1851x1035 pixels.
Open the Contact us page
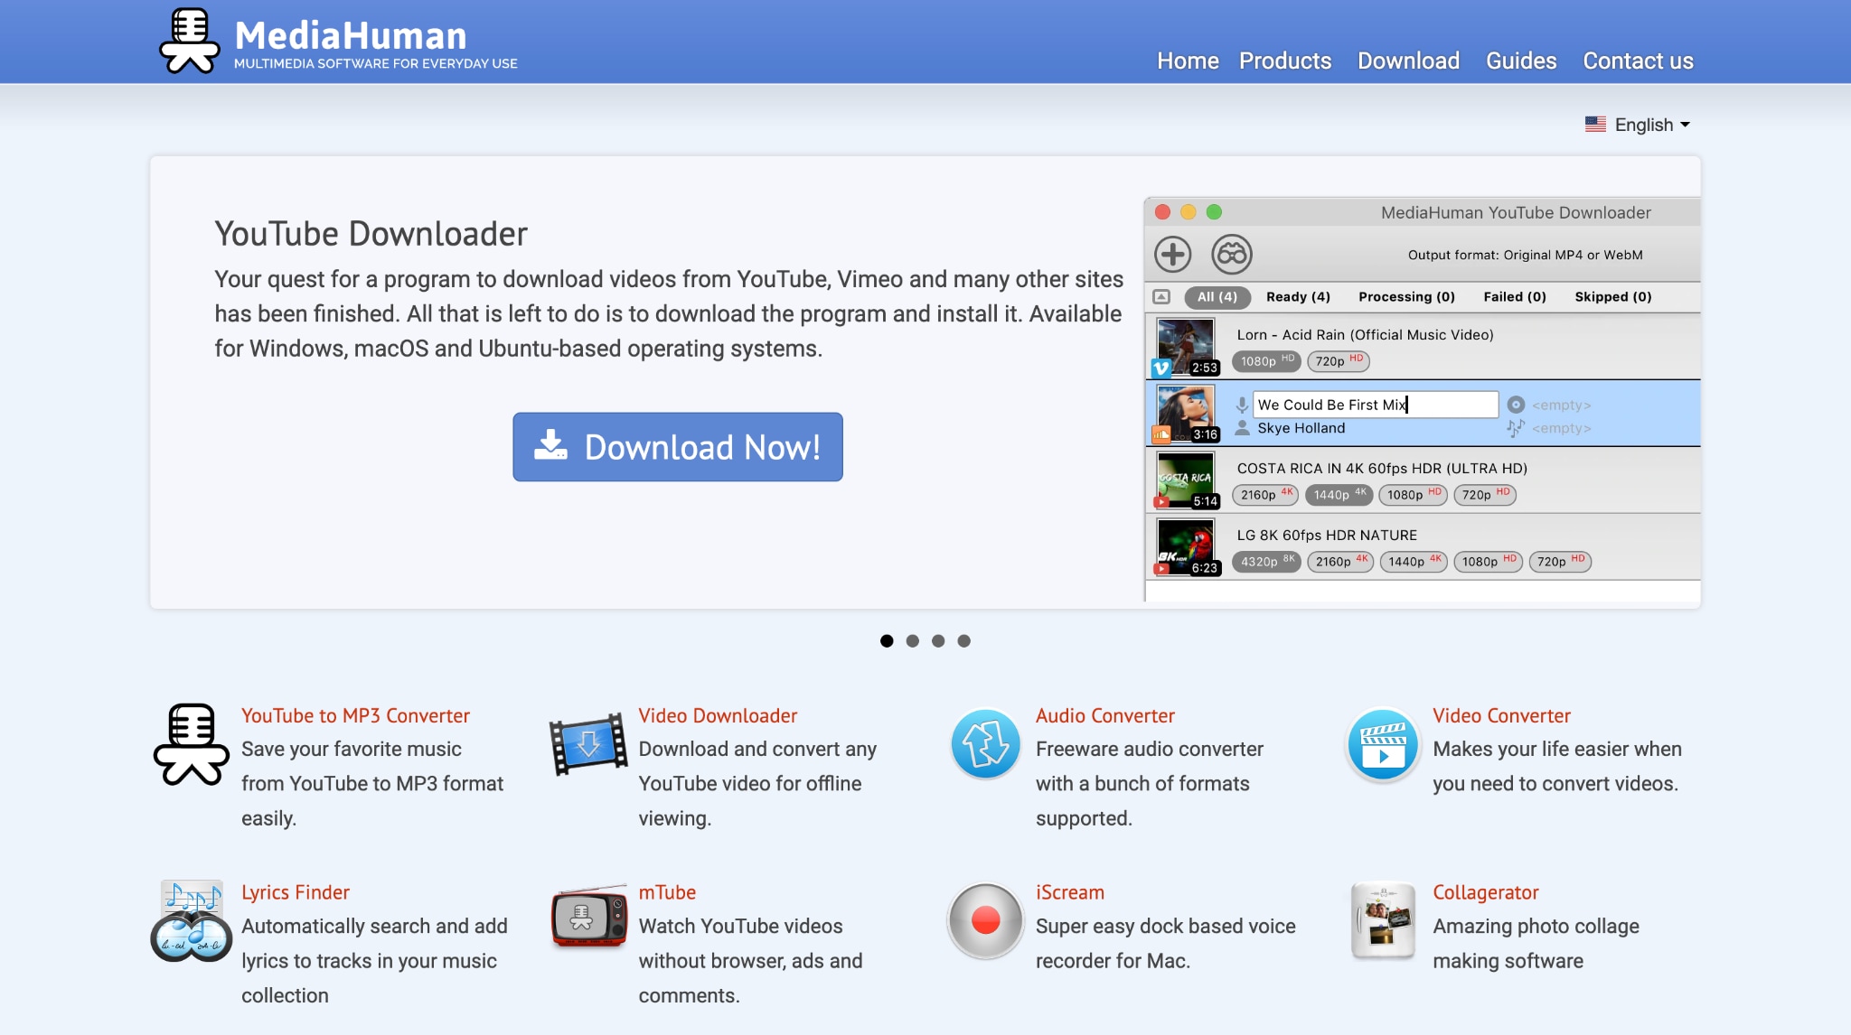coord(1638,61)
